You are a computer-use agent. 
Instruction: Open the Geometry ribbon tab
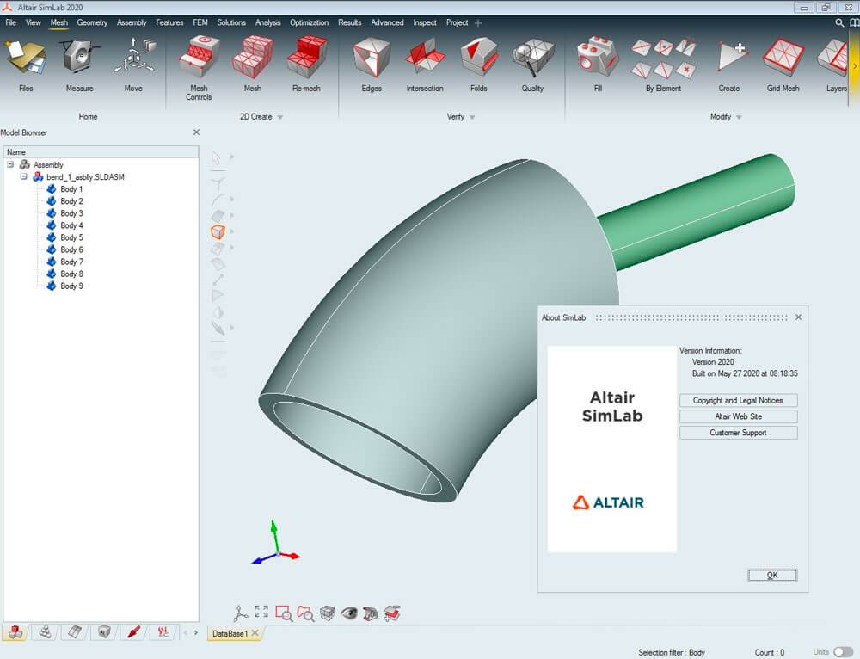click(x=92, y=22)
